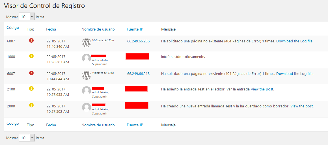Screen dimensions: 328x145
Task: Open View the post link in code 2100 row
Action: coord(262,89)
